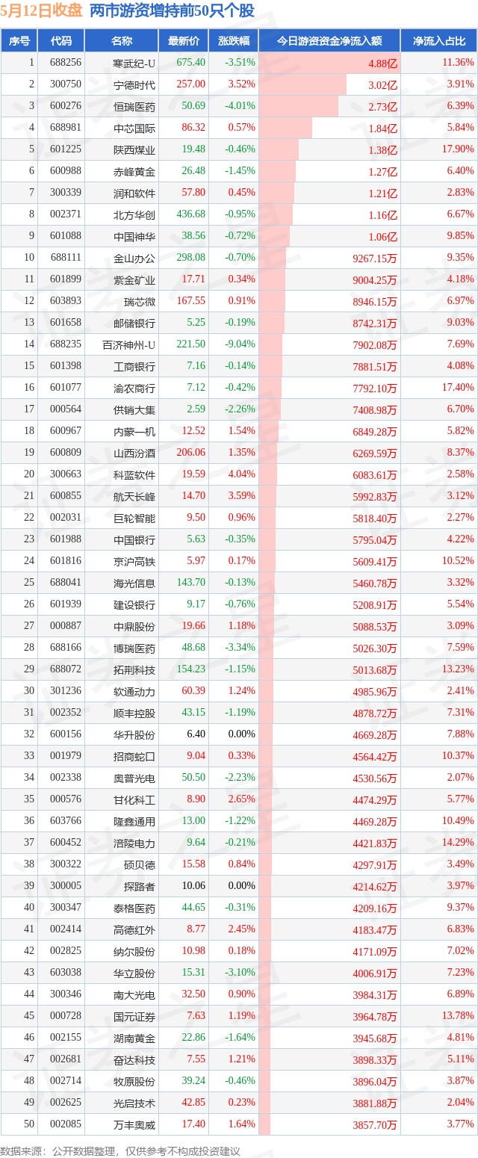
Task: Click stock code 601988
Action: [x=66, y=539]
